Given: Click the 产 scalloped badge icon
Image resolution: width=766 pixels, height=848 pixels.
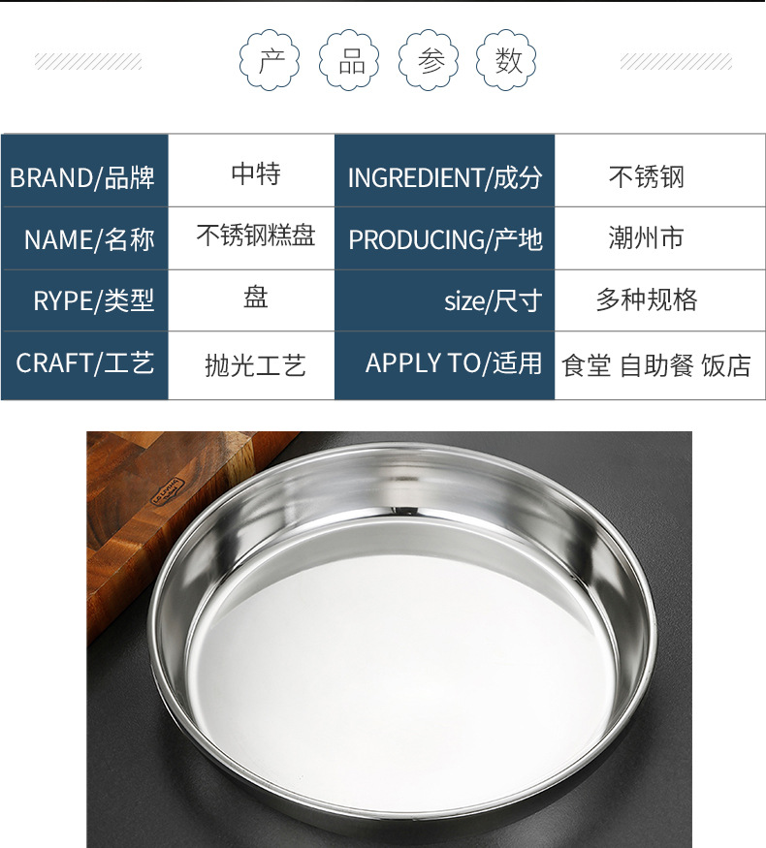Looking at the screenshot, I should point(270,60).
